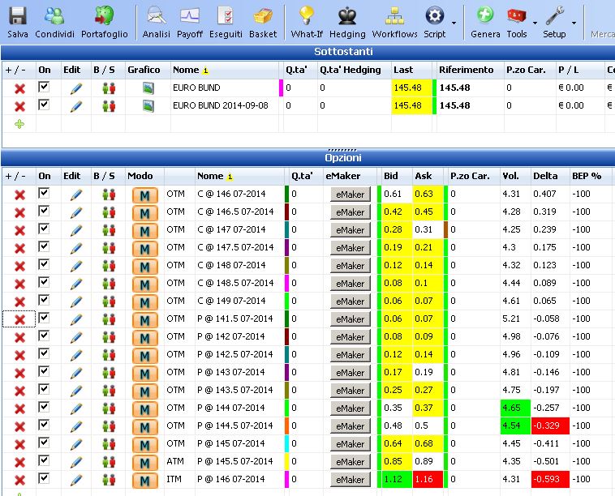
Task: Click eMaker button for C @ 148 07-2014
Action: [x=351, y=266]
